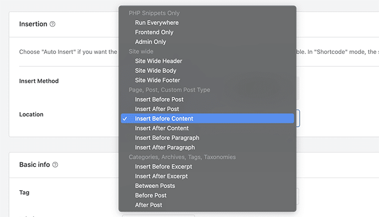Click the Tag field label
The image size is (379, 217).
point(24,193)
